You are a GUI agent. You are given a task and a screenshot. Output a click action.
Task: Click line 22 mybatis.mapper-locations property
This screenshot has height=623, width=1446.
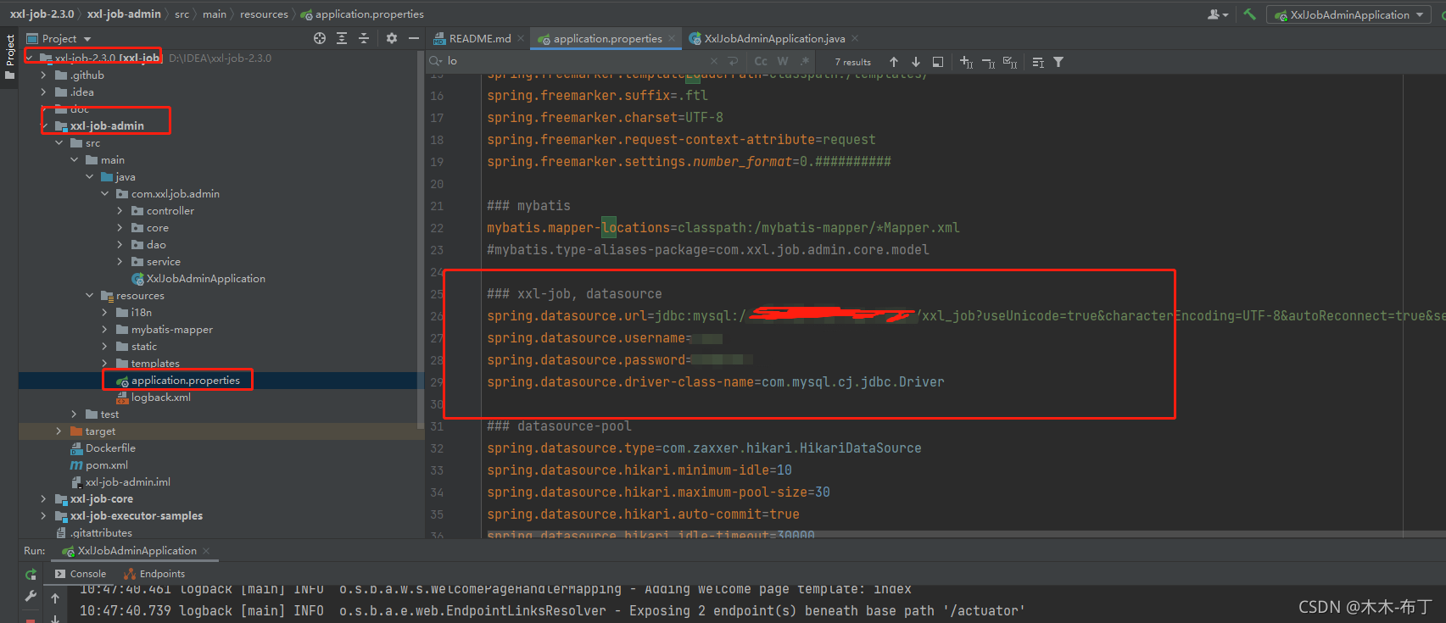(723, 228)
